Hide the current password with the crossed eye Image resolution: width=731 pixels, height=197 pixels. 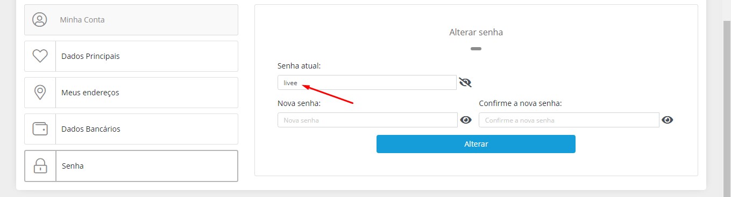(x=465, y=82)
